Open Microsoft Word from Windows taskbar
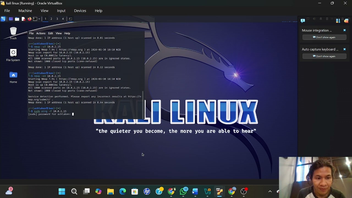352x198 pixels. [195, 191]
